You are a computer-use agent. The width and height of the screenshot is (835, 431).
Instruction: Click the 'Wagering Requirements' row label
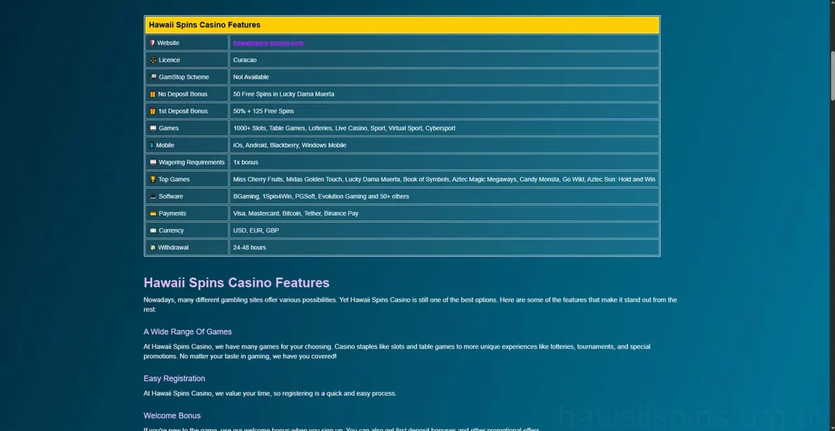click(192, 162)
